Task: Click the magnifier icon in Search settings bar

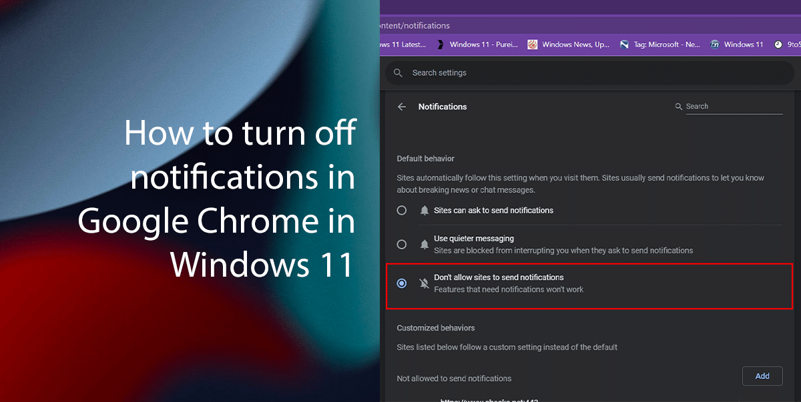Action: click(397, 73)
